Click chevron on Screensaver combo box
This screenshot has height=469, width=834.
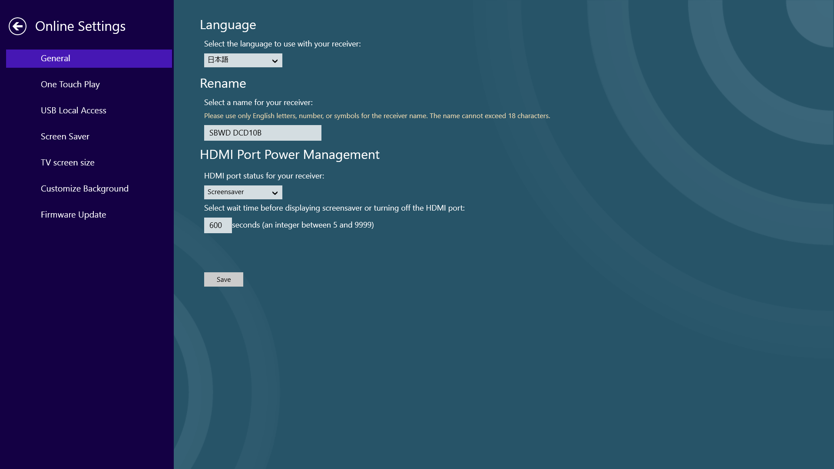[x=275, y=193]
